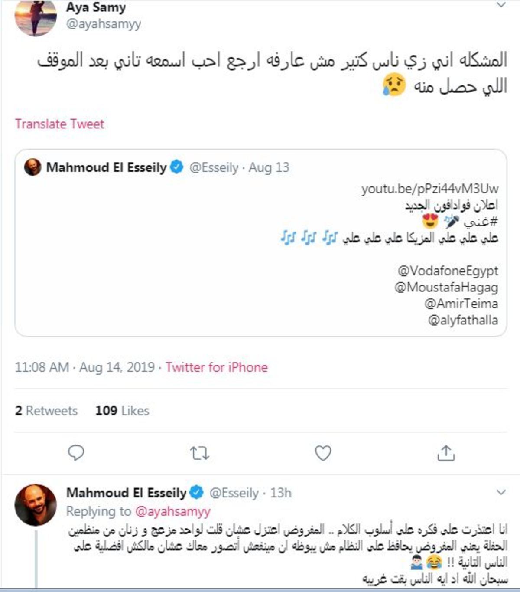Click verified badge in quoted tweet header
Screen dimensions: 520x592
coord(177,167)
